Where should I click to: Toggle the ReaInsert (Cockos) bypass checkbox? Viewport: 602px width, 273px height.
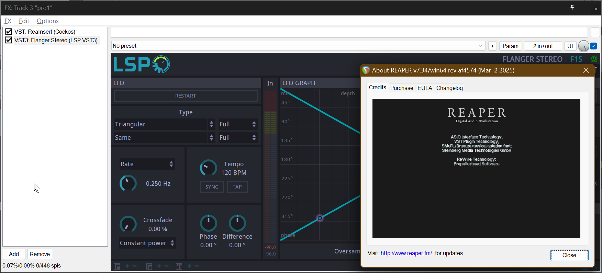click(9, 32)
